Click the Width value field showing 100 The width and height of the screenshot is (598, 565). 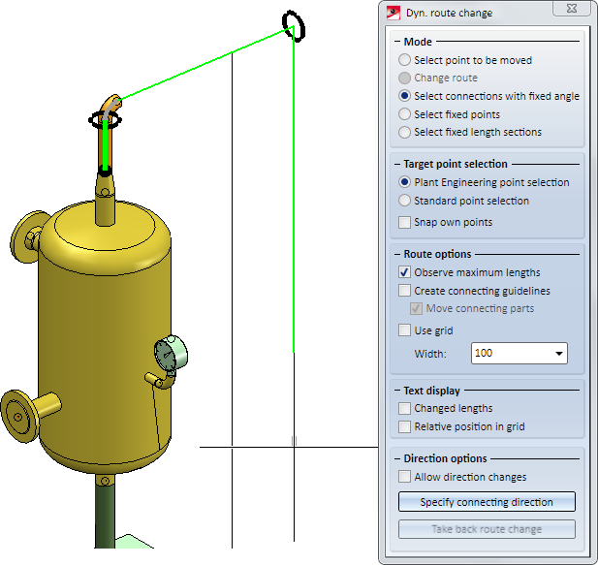point(511,354)
